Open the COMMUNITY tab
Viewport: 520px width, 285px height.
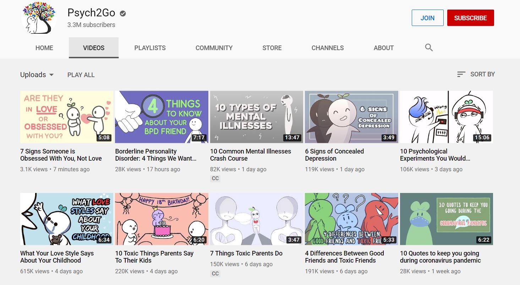coord(214,48)
